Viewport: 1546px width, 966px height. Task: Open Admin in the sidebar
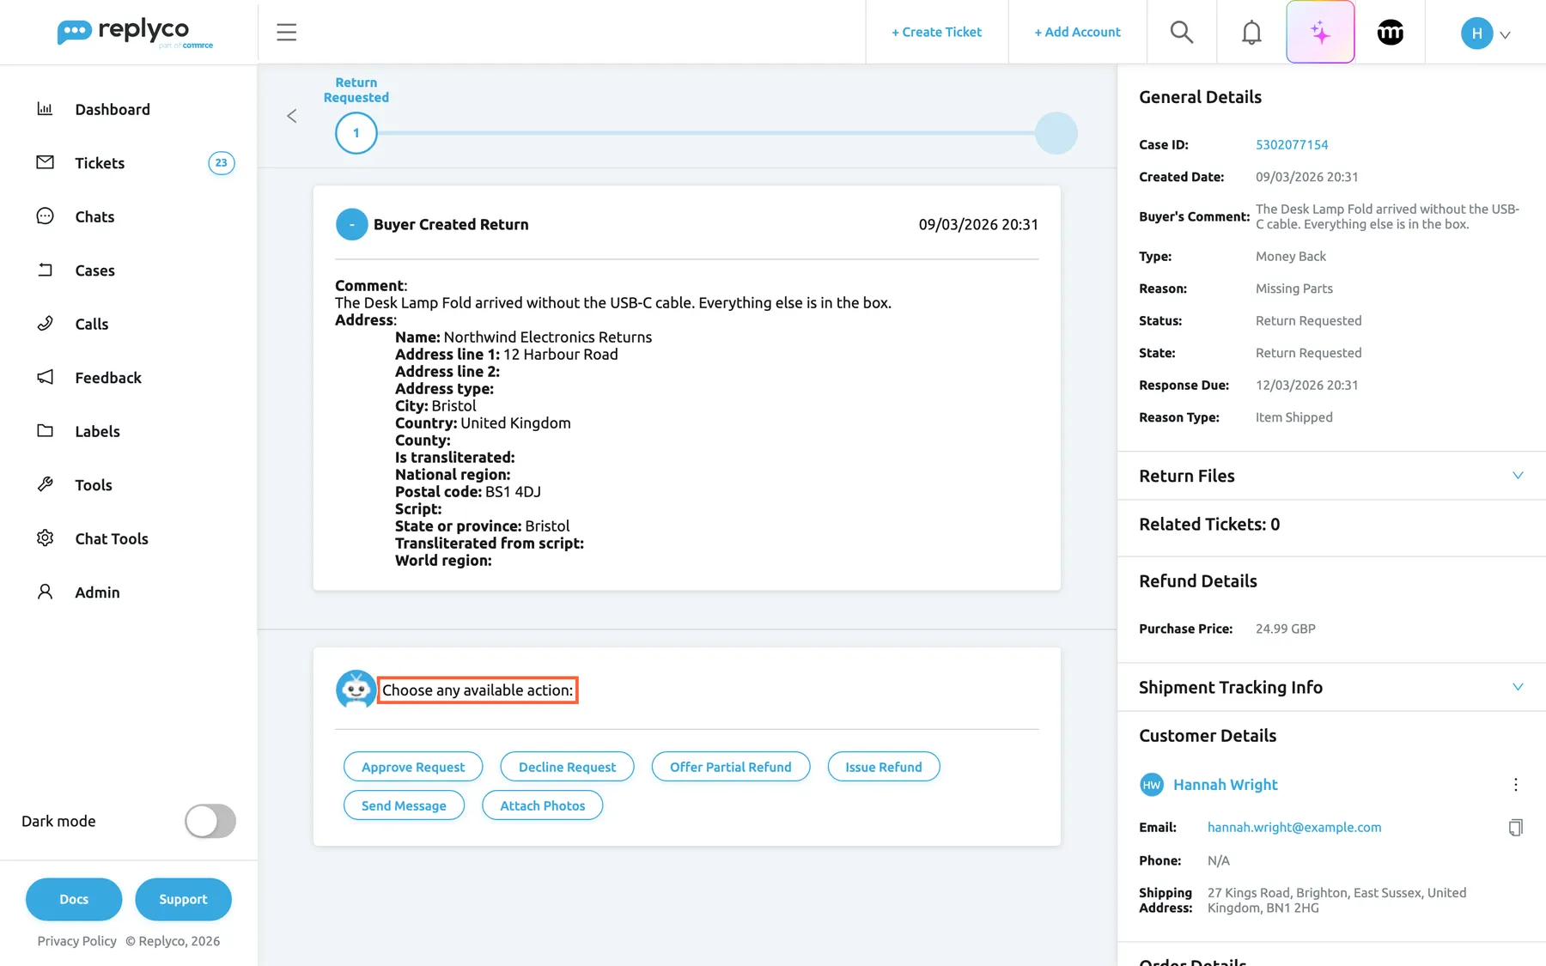[97, 592]
